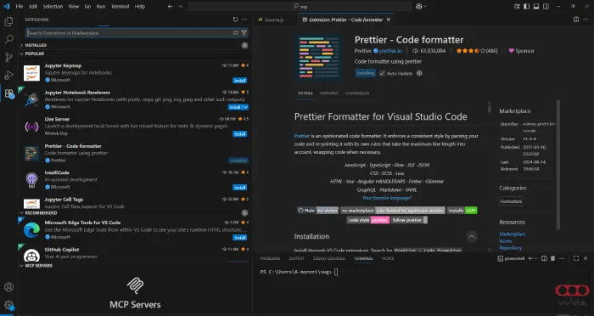This screenshot has width=594, height=316.
Task: Click the Sponsor link
Action: click(521, 51)
